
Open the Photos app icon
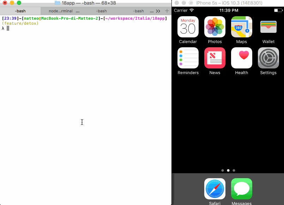coord(214,27)
